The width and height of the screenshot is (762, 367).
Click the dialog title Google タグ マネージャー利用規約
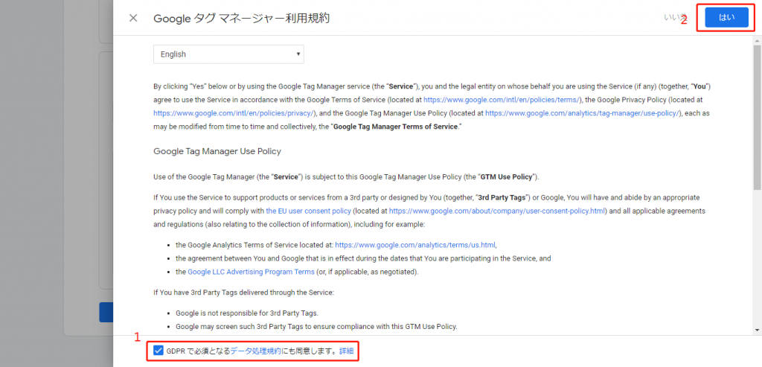tap(242, 19)
